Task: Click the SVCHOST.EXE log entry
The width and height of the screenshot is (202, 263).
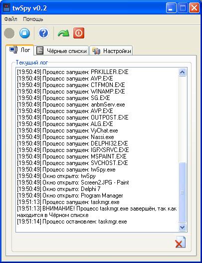Action: tap(72, 163)
